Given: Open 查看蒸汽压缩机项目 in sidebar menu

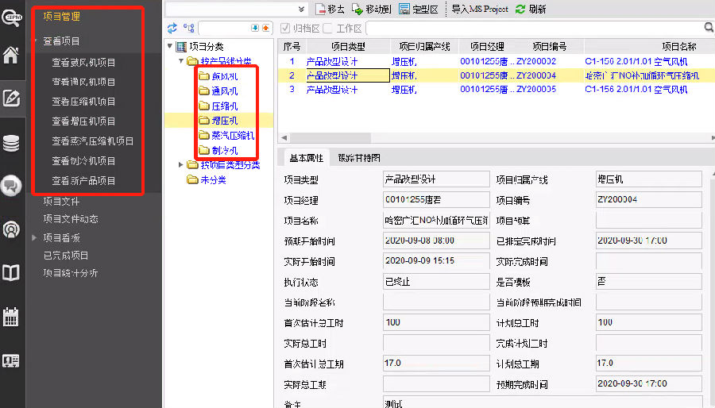Looking at the screenshot, I should pyautogui.click(x=93, y=141).
